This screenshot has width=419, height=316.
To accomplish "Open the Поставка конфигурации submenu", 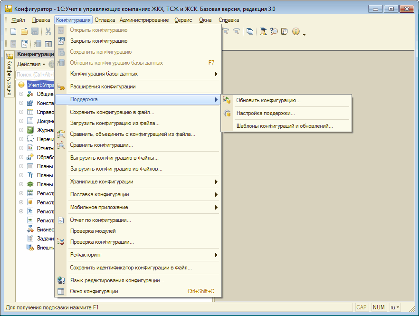I will 138,194.
